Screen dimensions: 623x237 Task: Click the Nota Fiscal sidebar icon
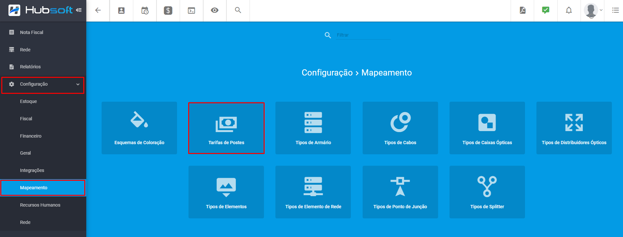click(x=12, y=32)
